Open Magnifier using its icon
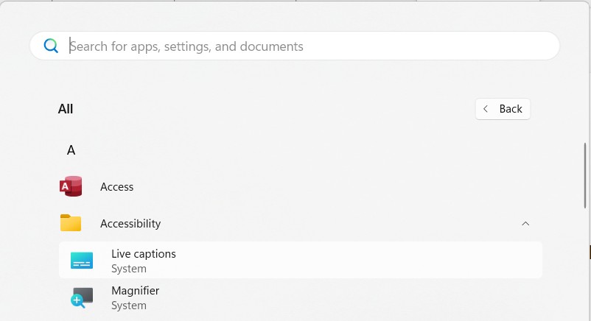 pos(82,297)
